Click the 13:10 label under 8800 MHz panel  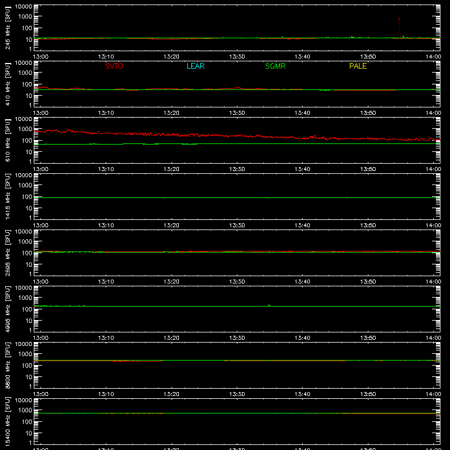point(106,394)
